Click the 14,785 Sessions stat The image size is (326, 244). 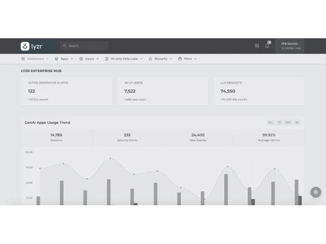coord(56,137)
